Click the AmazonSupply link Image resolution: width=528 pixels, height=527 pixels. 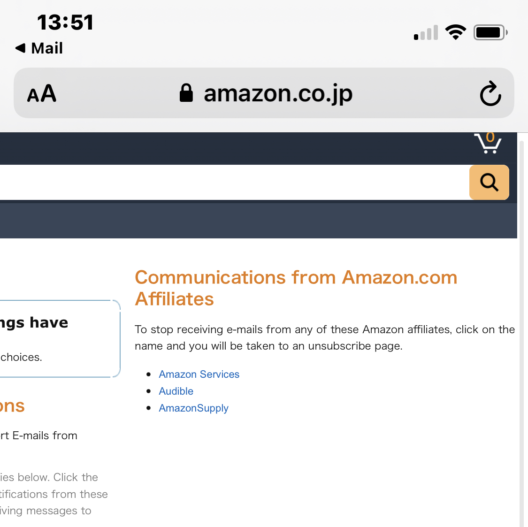(193, 408)
